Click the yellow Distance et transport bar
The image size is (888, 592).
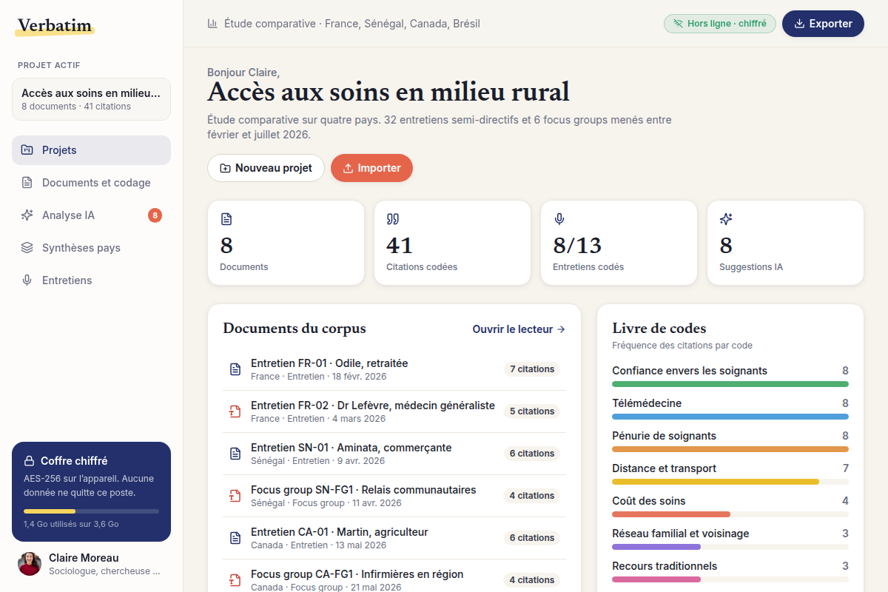[x=716, y=482]
